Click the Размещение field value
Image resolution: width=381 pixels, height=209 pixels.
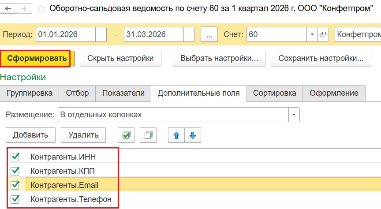(x=173, y=115)
